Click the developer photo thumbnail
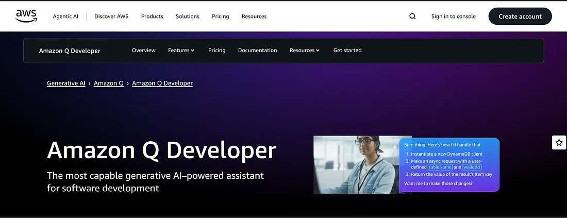 click(362, 165)
